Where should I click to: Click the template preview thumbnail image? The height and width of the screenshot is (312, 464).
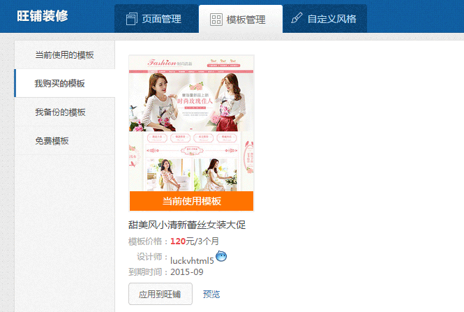191,124
